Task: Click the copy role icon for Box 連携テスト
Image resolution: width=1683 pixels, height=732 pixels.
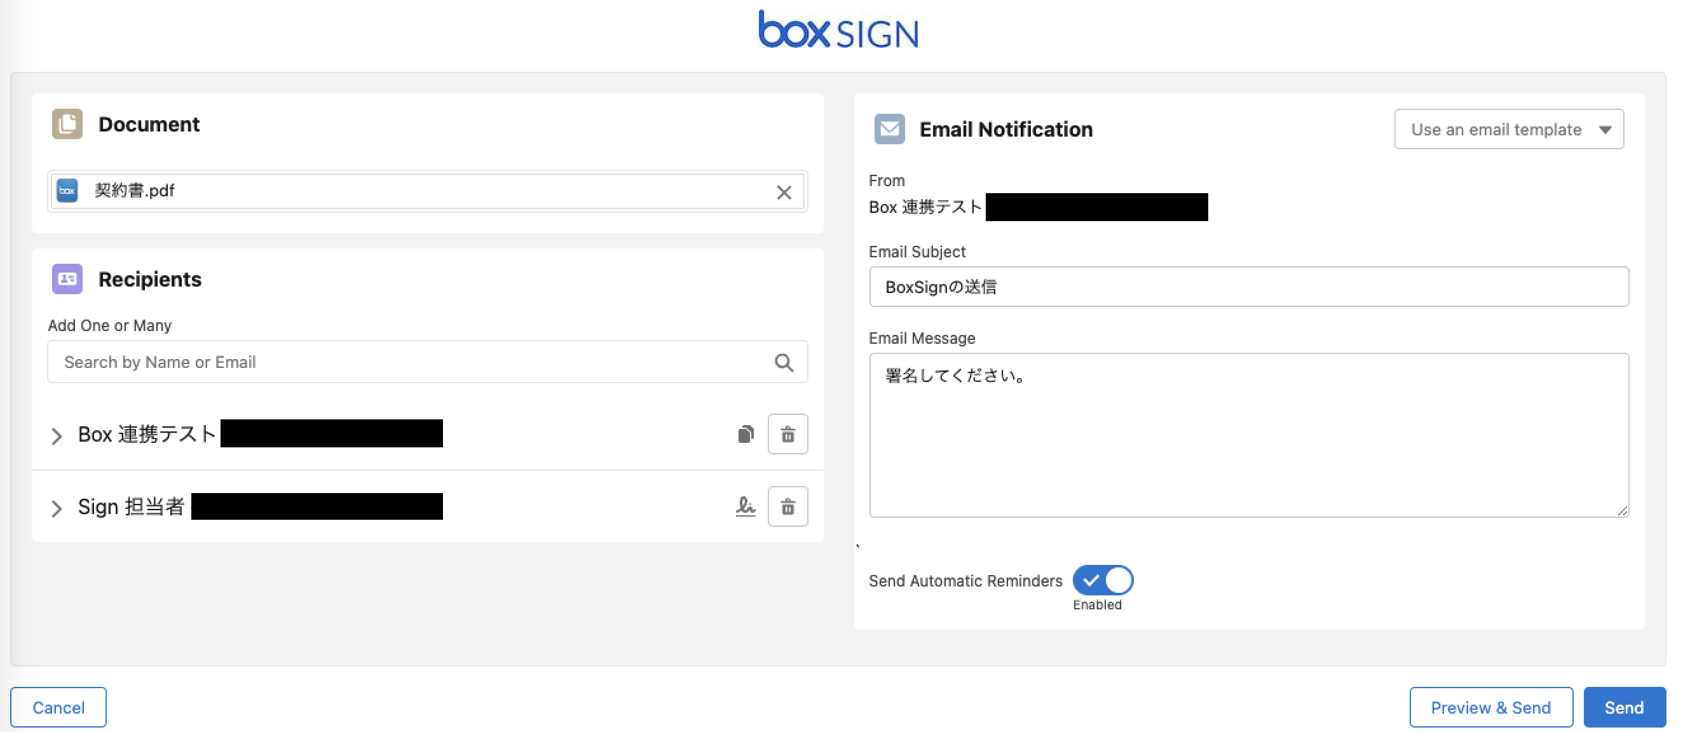Action: tap(746, 434)
